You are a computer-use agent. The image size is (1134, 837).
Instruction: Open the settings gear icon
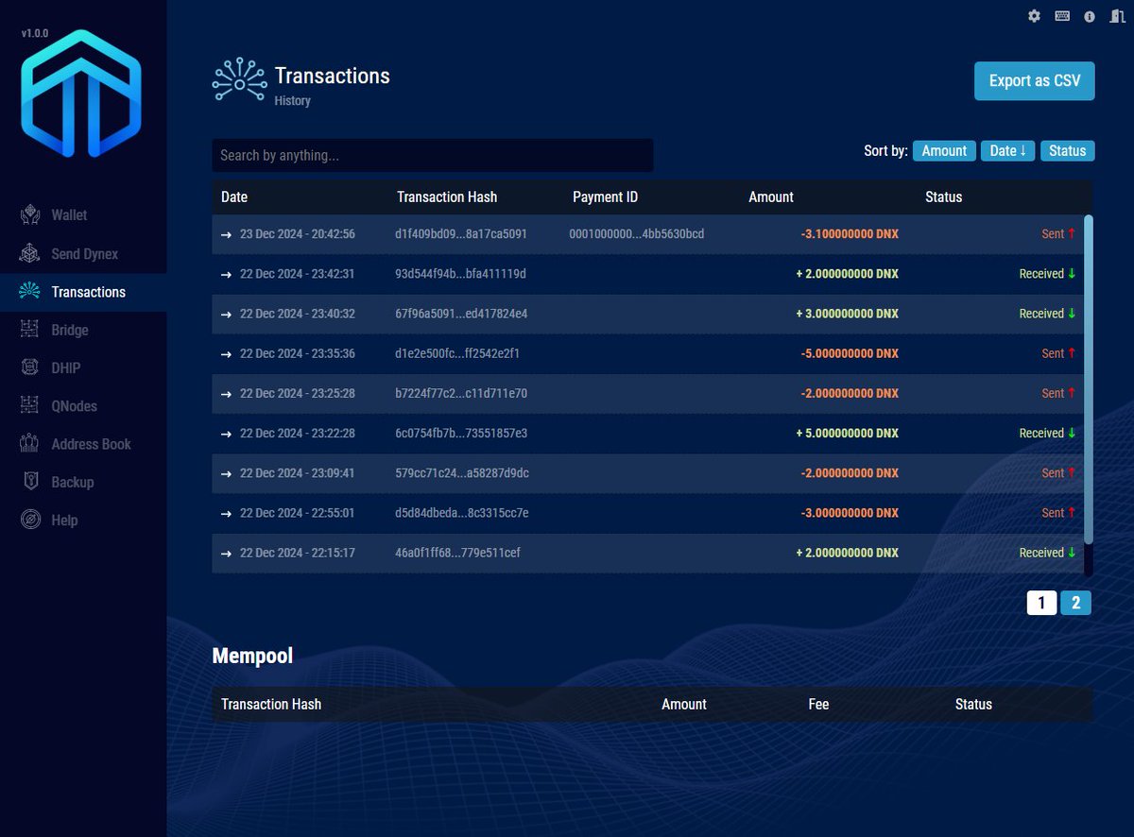[x=1033, y=16]
